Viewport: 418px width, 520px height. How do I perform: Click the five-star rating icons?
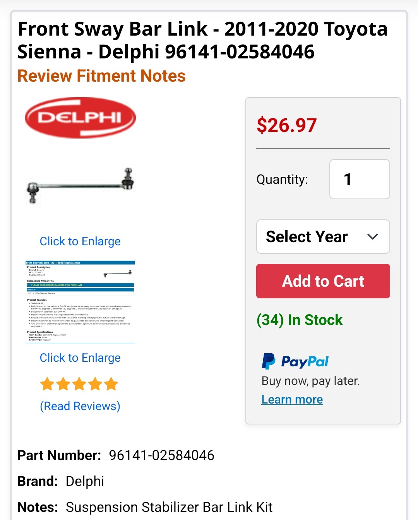click(79, 384)
